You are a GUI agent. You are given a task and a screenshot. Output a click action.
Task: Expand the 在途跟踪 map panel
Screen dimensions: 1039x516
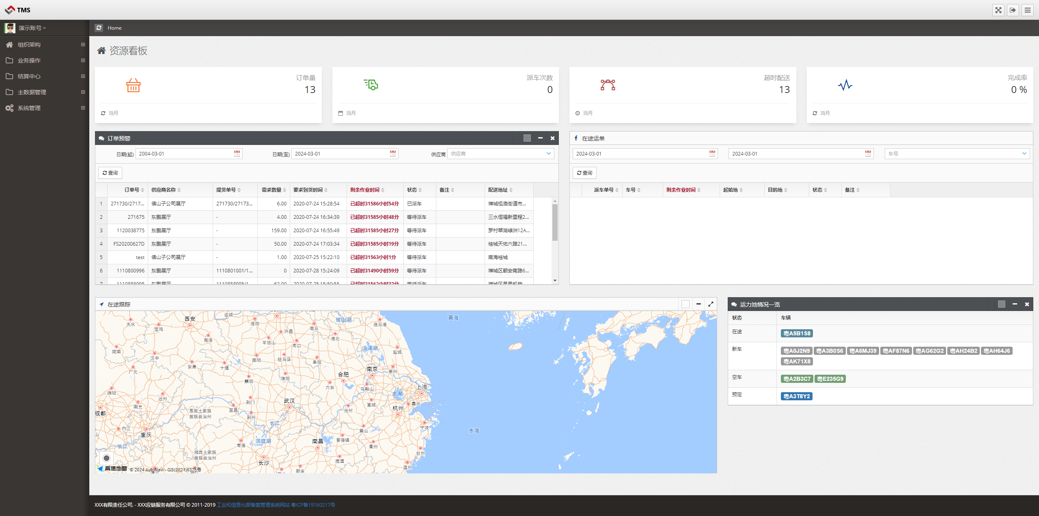(x=711, y=304)
